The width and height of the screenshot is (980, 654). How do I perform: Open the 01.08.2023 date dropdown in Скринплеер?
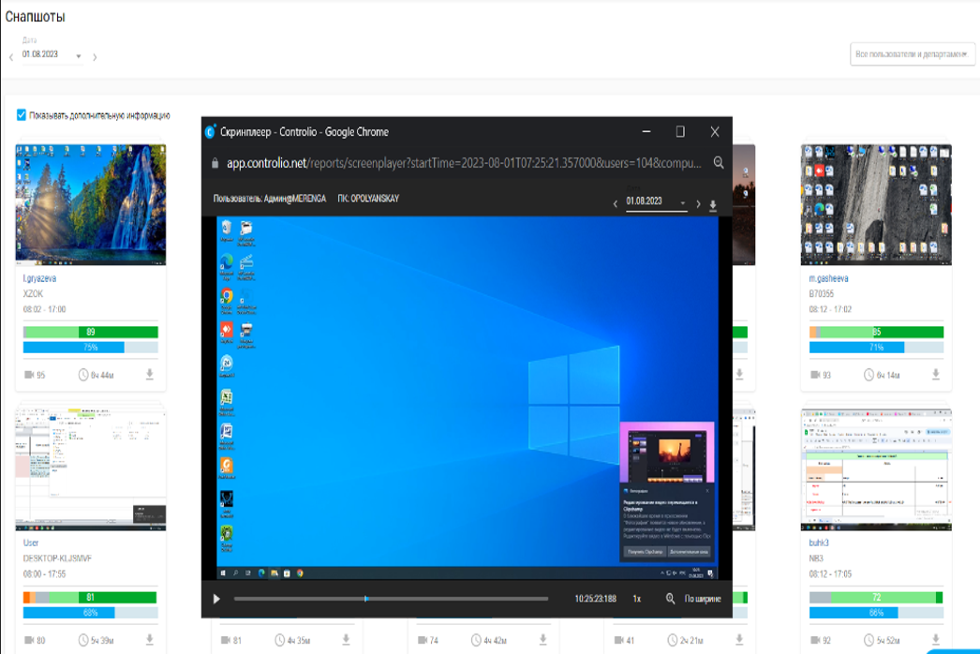click(656, 201)
